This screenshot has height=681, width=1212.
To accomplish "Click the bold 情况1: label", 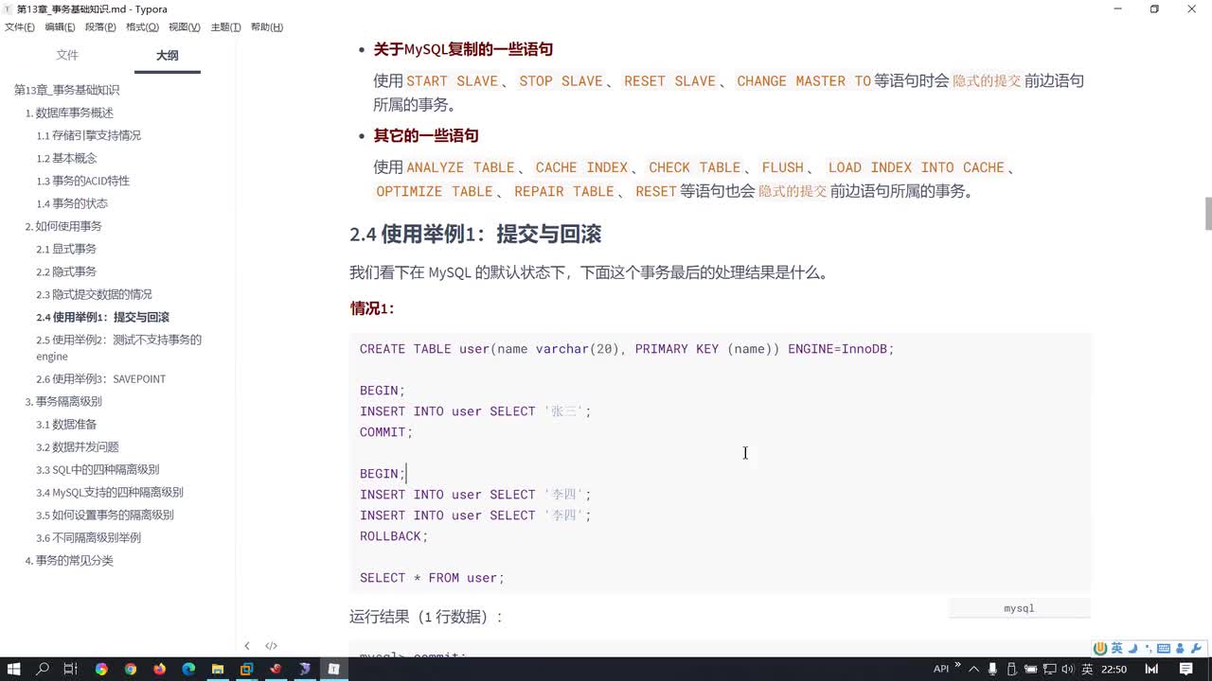I will point(372,308).
